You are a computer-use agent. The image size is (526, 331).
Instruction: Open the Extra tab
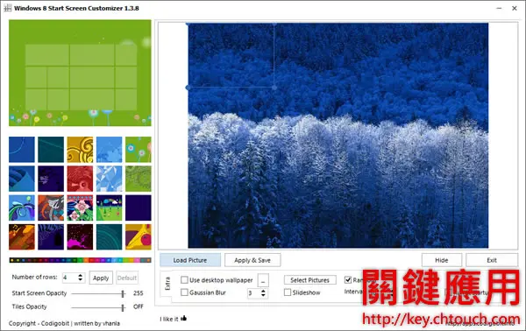click(167, 284)
